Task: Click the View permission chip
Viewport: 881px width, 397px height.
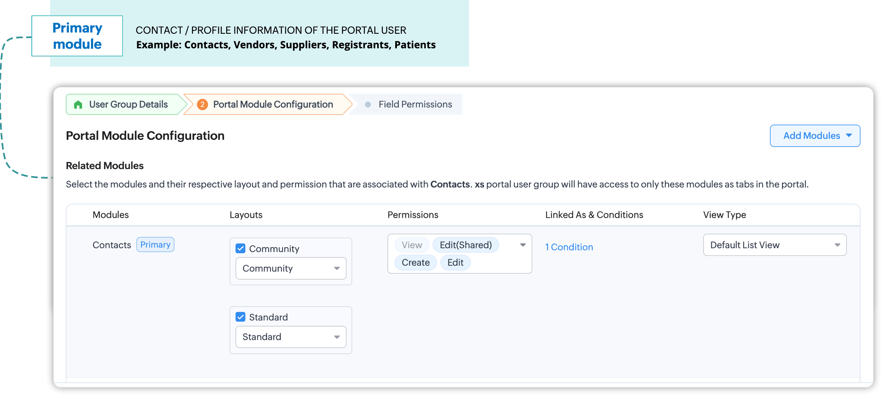Action: [412, 245]
